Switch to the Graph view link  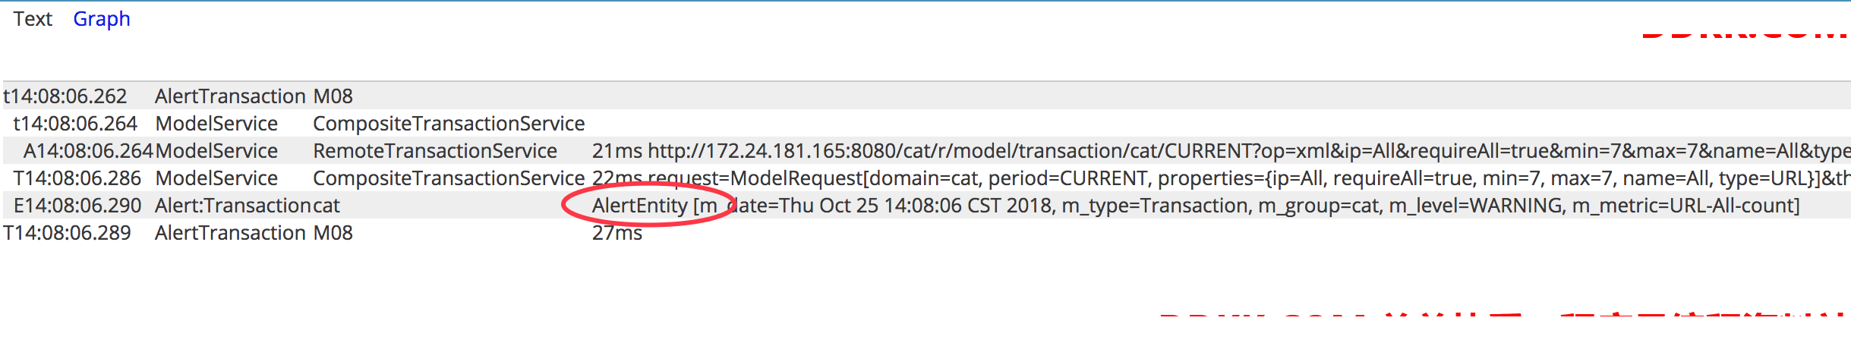[102, 19]
